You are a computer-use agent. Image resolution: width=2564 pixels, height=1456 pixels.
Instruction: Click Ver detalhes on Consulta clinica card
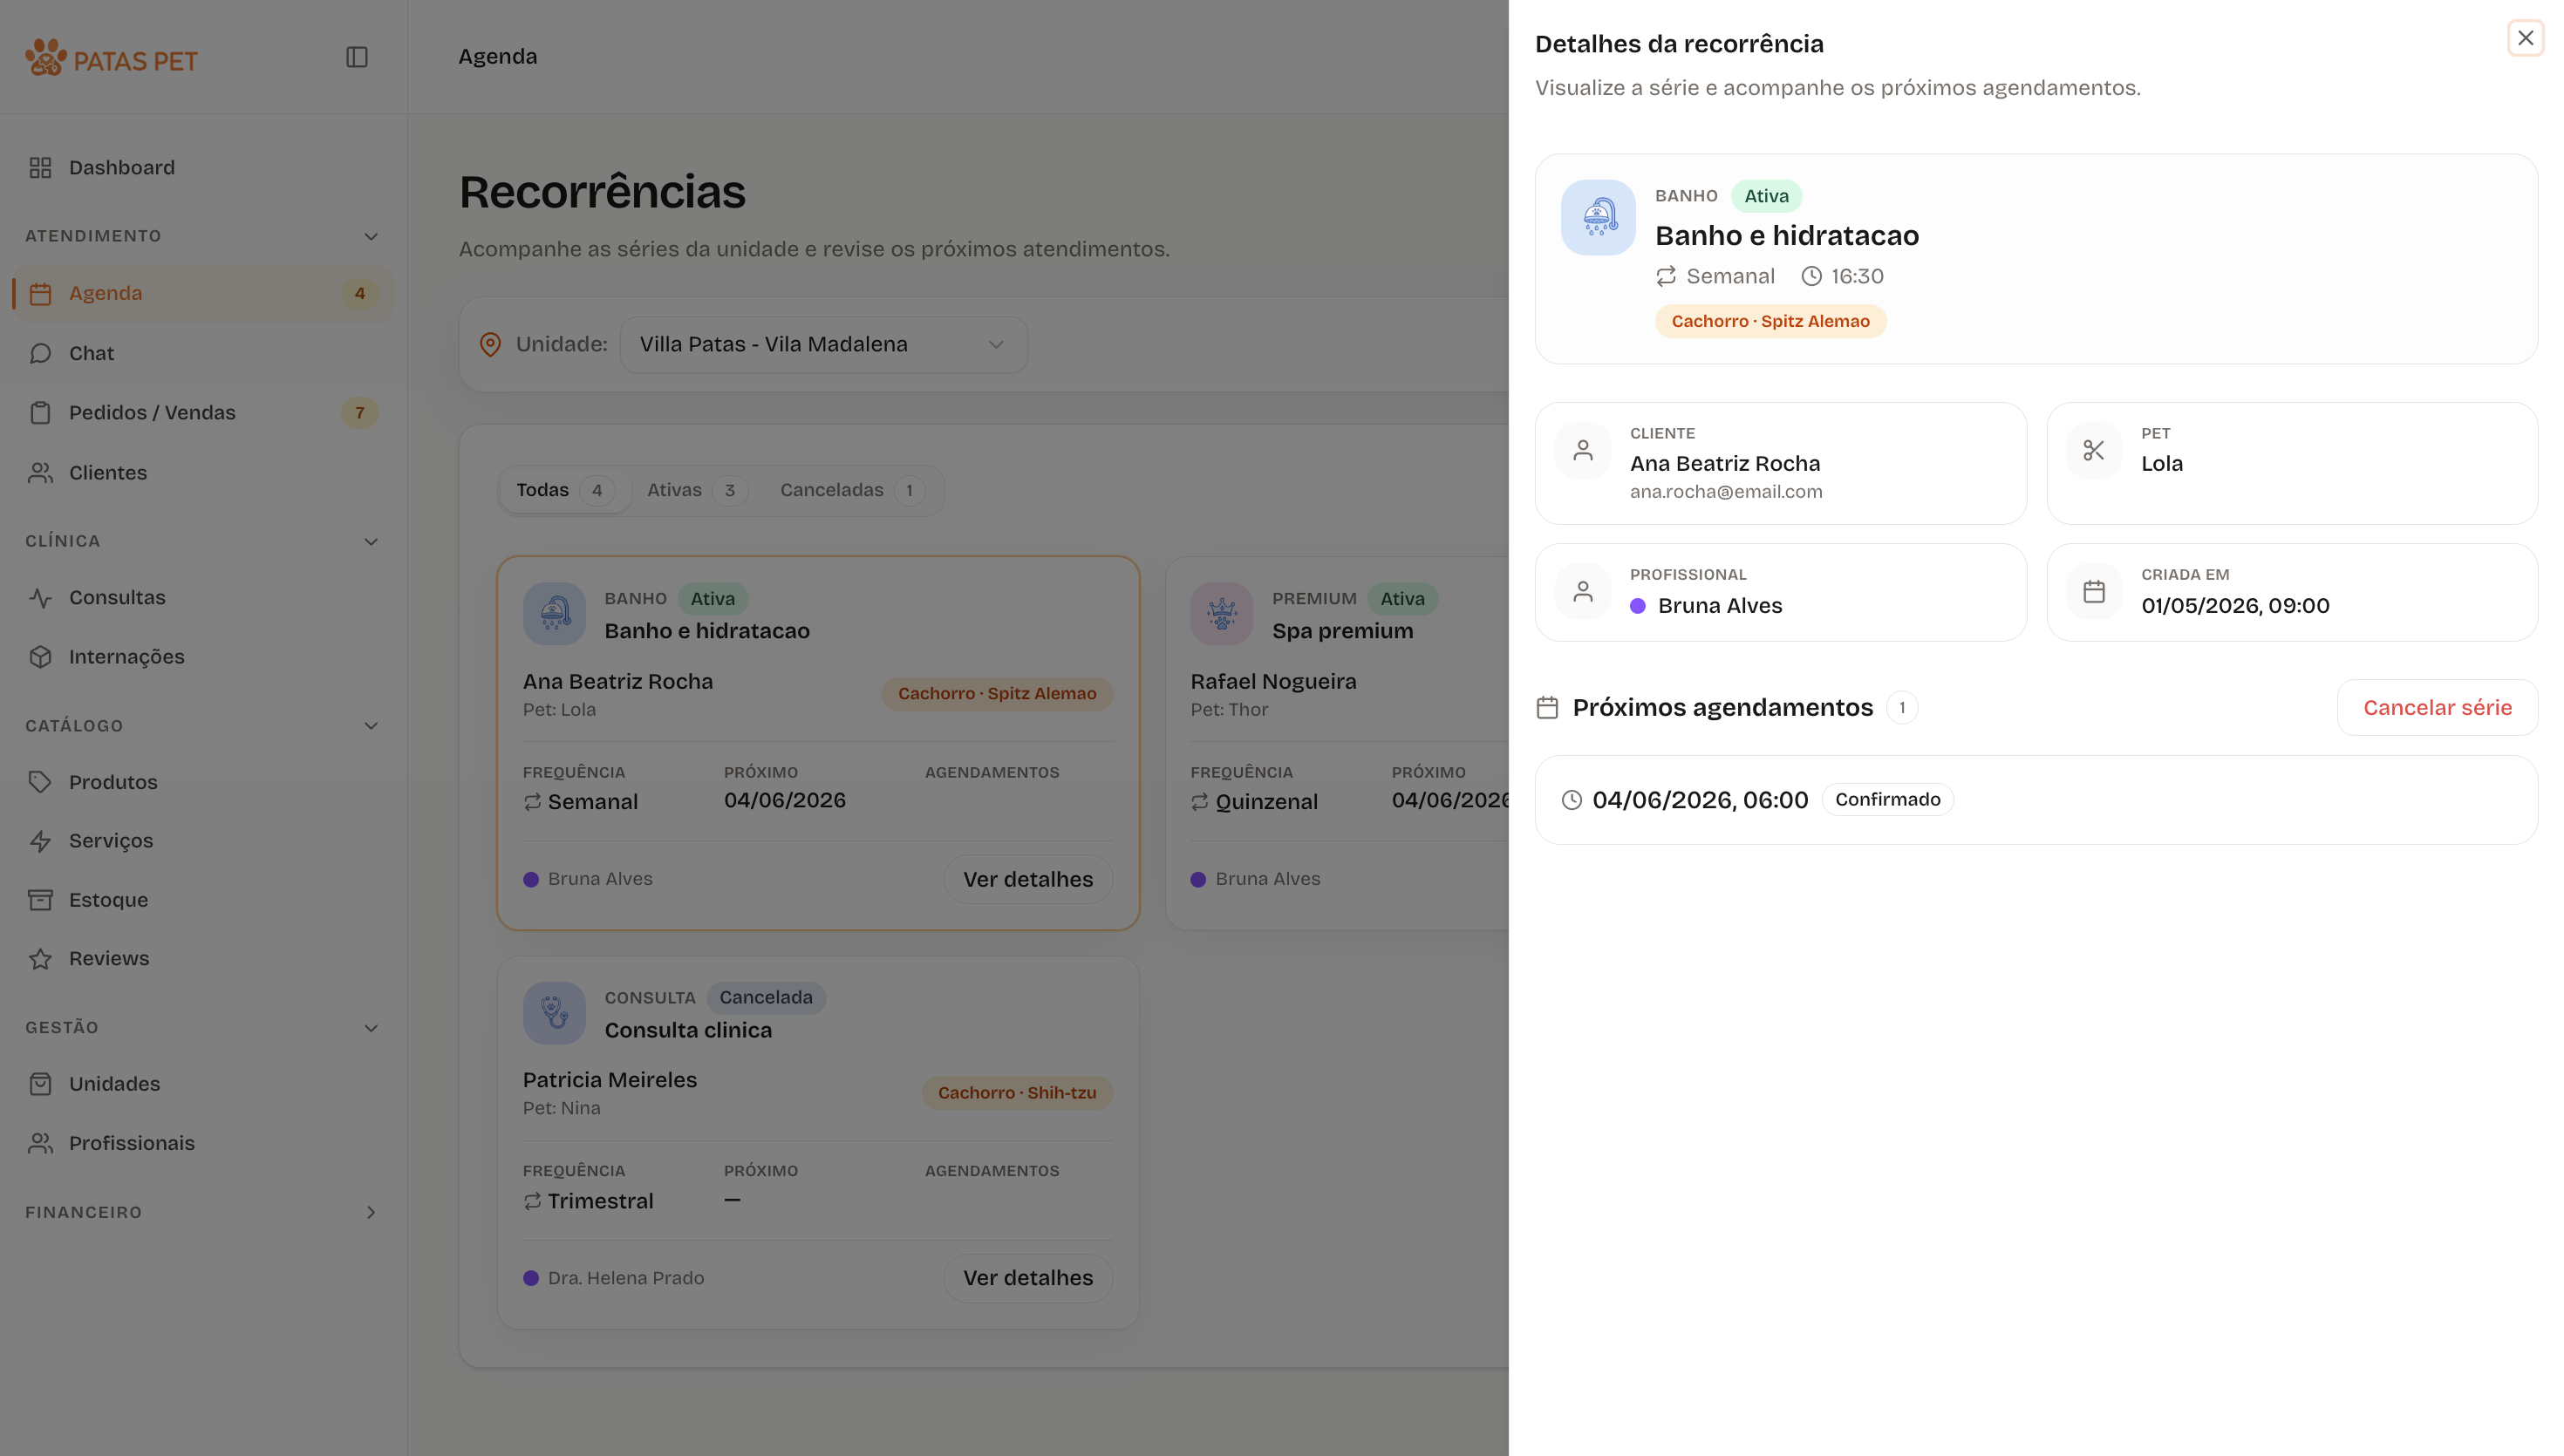[x=1028, y=1278]
